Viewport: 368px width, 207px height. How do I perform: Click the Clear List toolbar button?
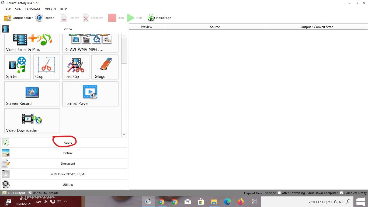tap(93, 18)
